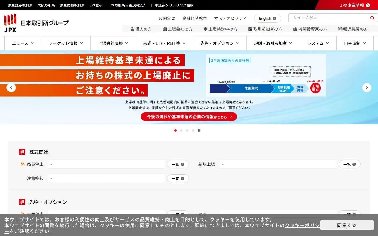The width and height of the screenshot is (378, 236).
Task: Expand the システム menu
Action: 318,43
